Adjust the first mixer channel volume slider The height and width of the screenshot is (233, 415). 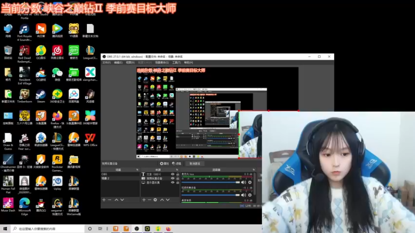[211, 182]
